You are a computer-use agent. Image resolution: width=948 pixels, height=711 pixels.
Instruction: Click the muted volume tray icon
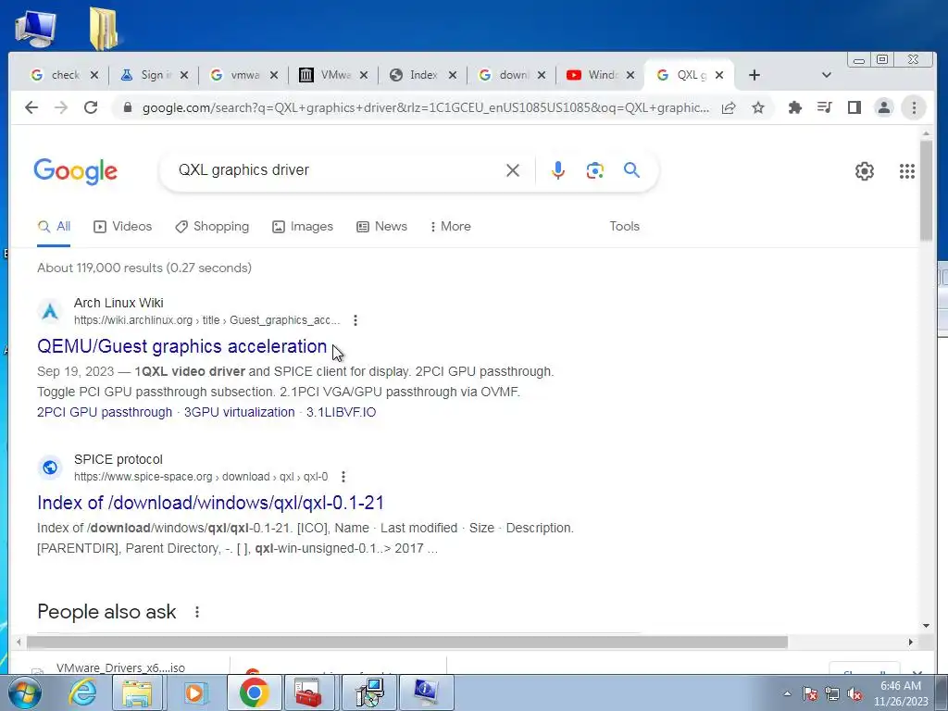tap(854, 694)
